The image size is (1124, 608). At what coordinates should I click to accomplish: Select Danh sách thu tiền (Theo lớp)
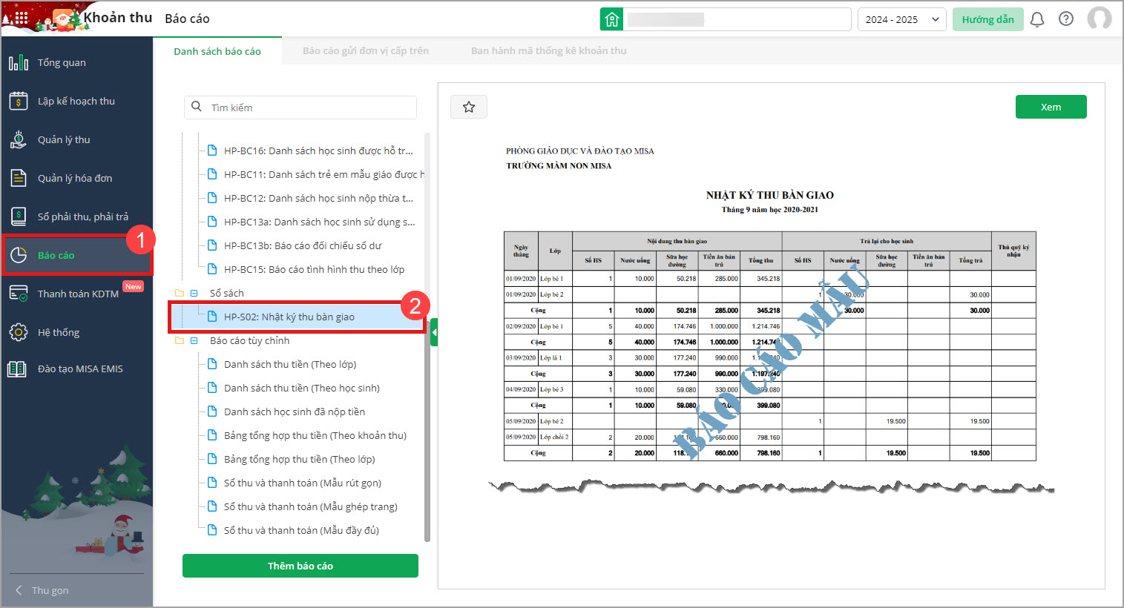click(290, 364)
